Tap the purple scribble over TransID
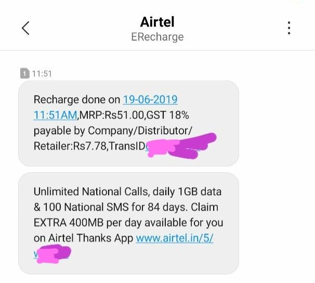The width and height of the screenshot is (315, 283). tap(182, 146)
